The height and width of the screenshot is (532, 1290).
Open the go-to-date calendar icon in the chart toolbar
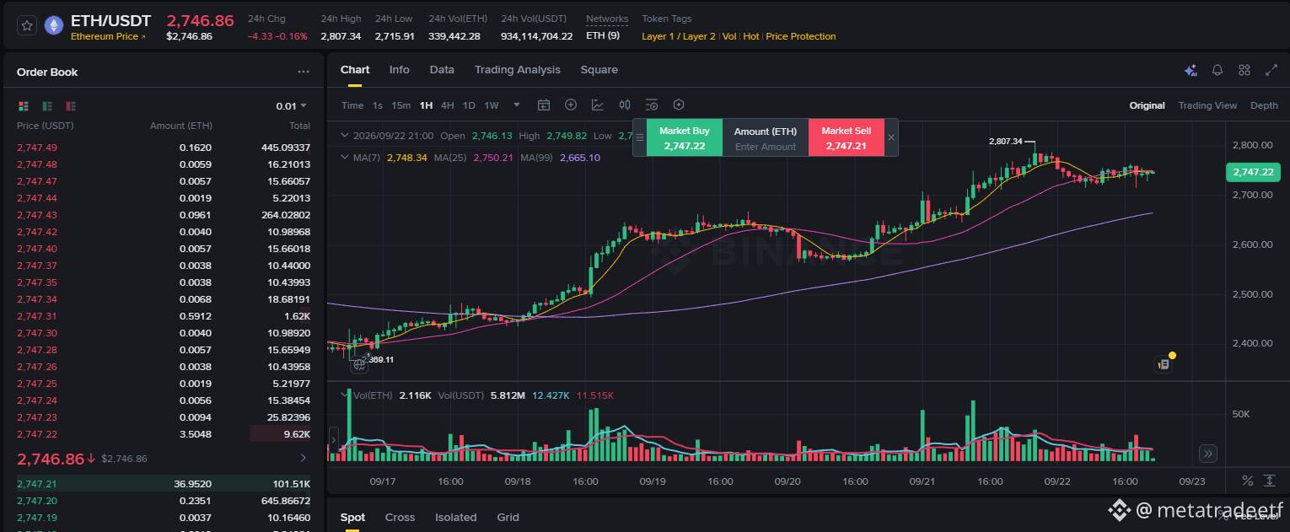[x=544, y=105]
